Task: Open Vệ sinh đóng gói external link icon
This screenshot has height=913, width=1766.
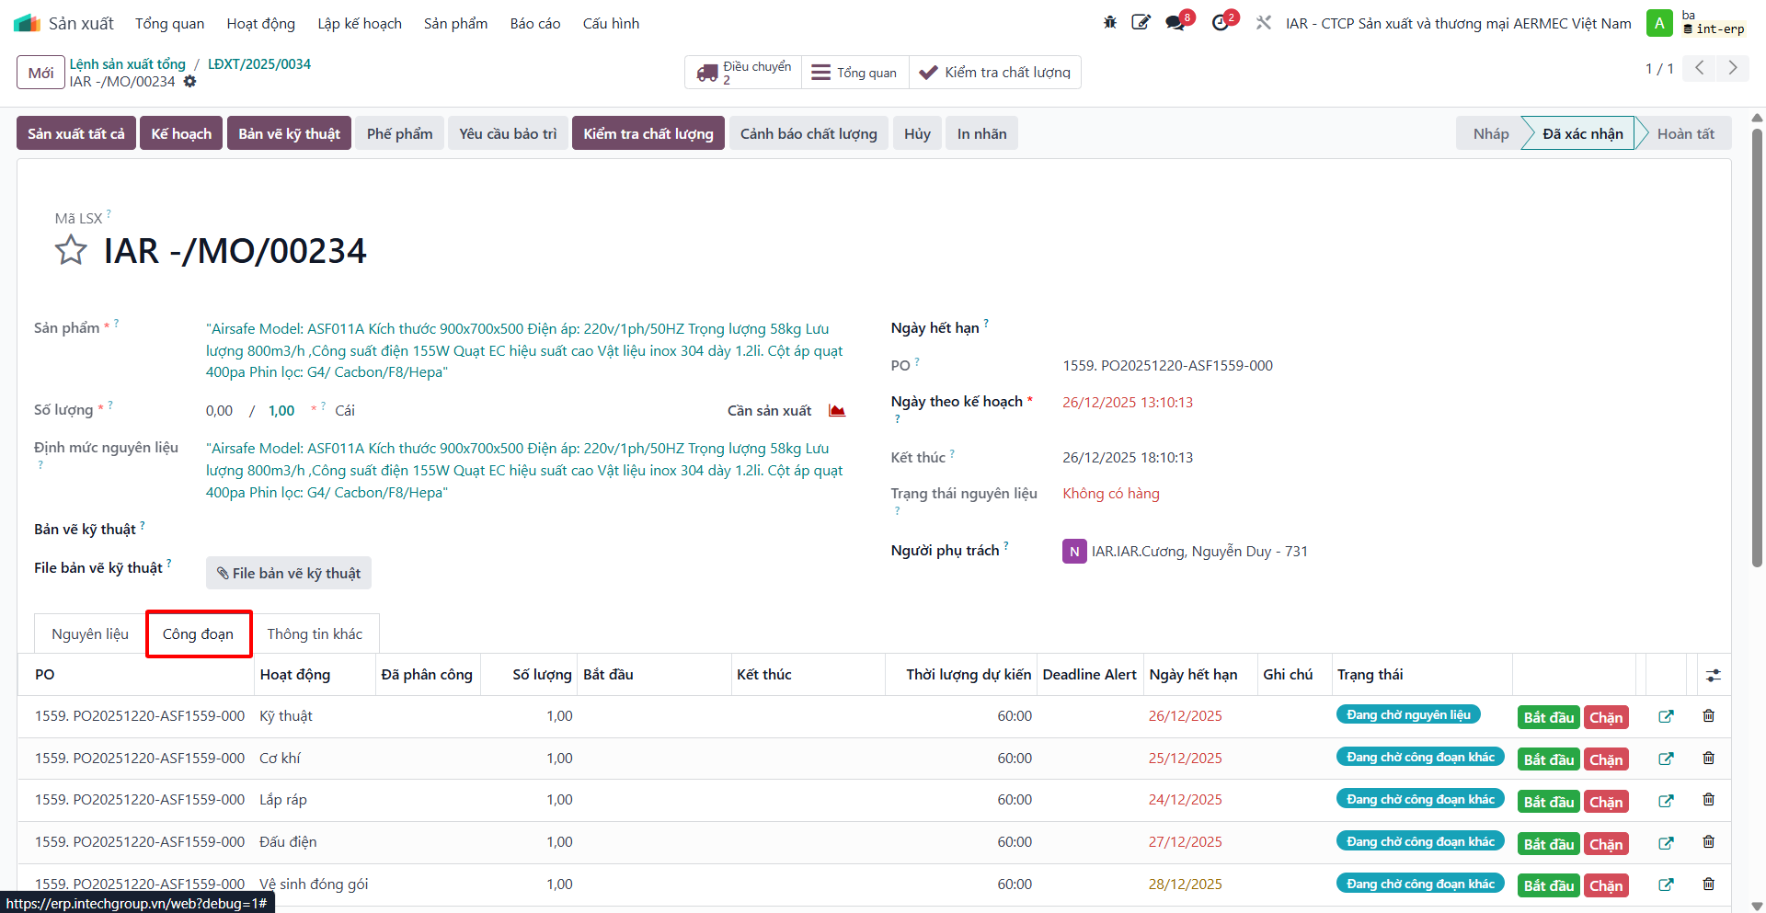Action: tap(1666, 884)
